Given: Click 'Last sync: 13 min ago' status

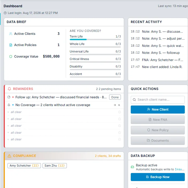Looking at the screenshot, I should coord(173,6).
